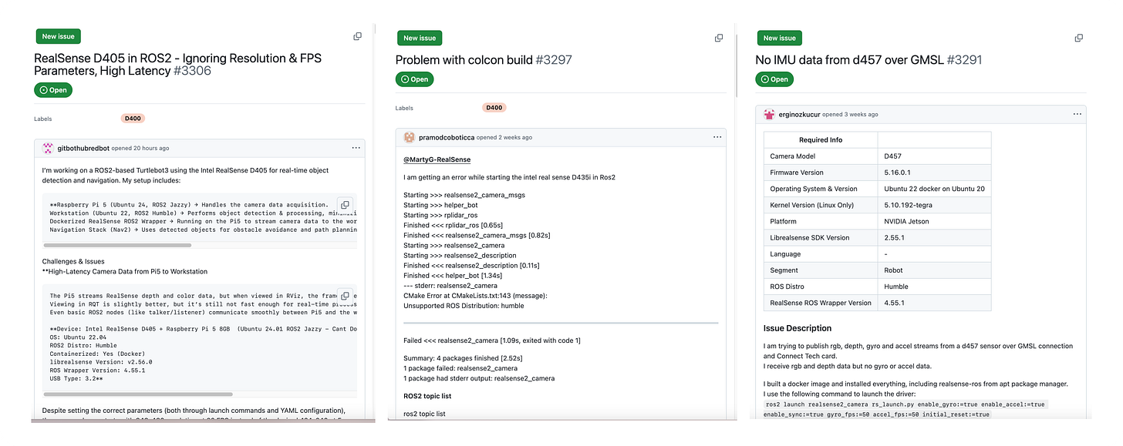Click the '2.55.1' SDK version cell
This screenshot has height=446, width=1123.
point(934,237)
